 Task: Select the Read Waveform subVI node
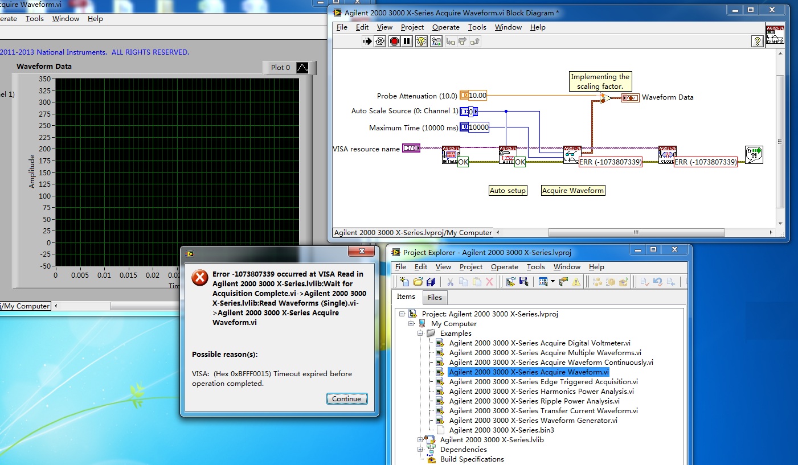[x=572, y=155]
